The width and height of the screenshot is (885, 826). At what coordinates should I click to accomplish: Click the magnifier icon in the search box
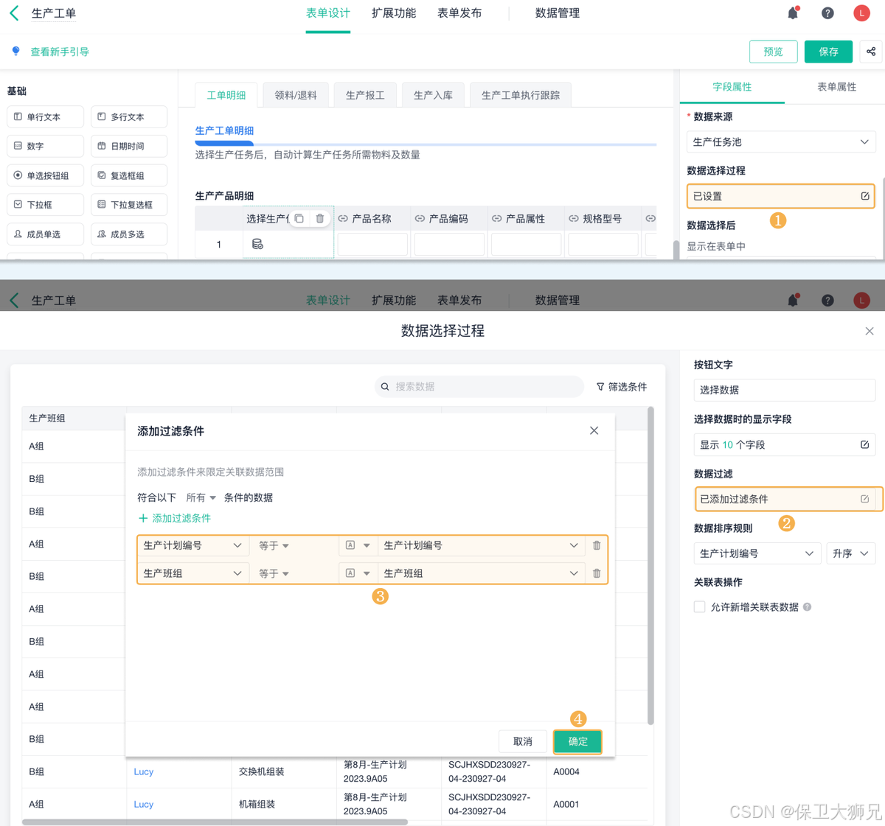coord(385,386)
